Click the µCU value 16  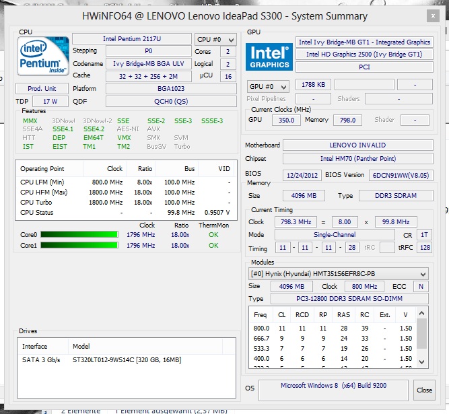228,76
